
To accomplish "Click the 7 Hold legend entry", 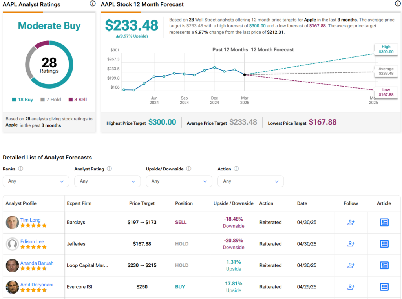I will (x=51, y=100).
